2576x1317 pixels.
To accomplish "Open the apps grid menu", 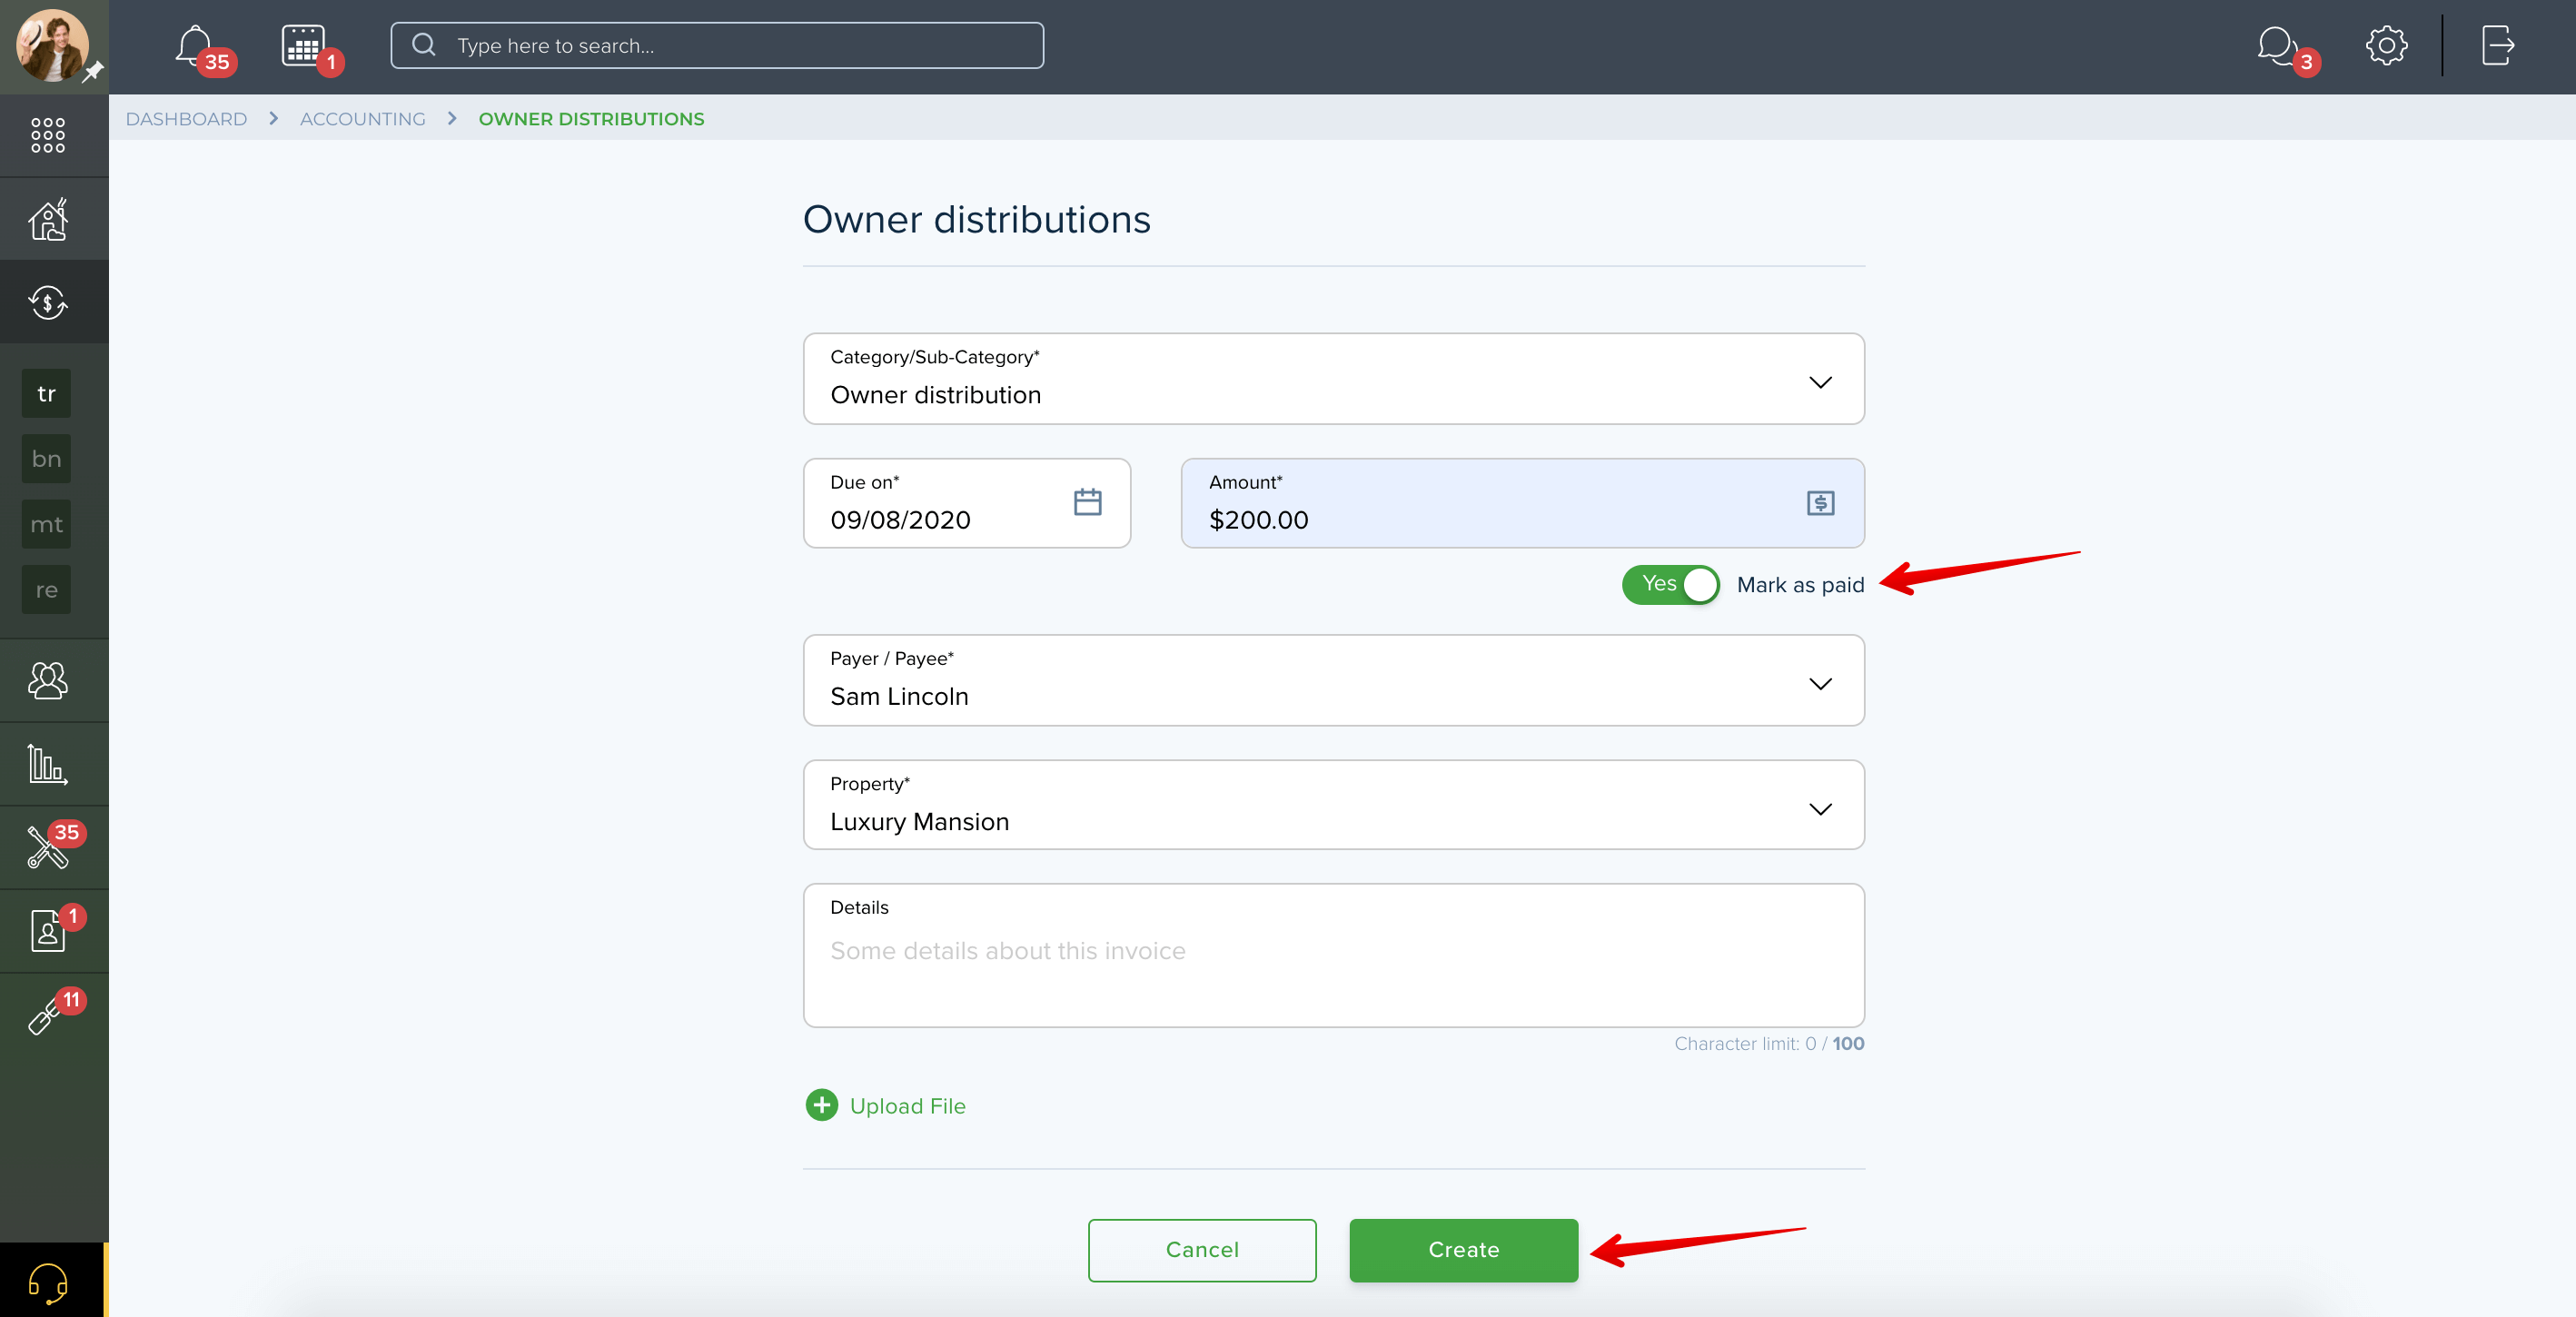I will pos(48,136).
